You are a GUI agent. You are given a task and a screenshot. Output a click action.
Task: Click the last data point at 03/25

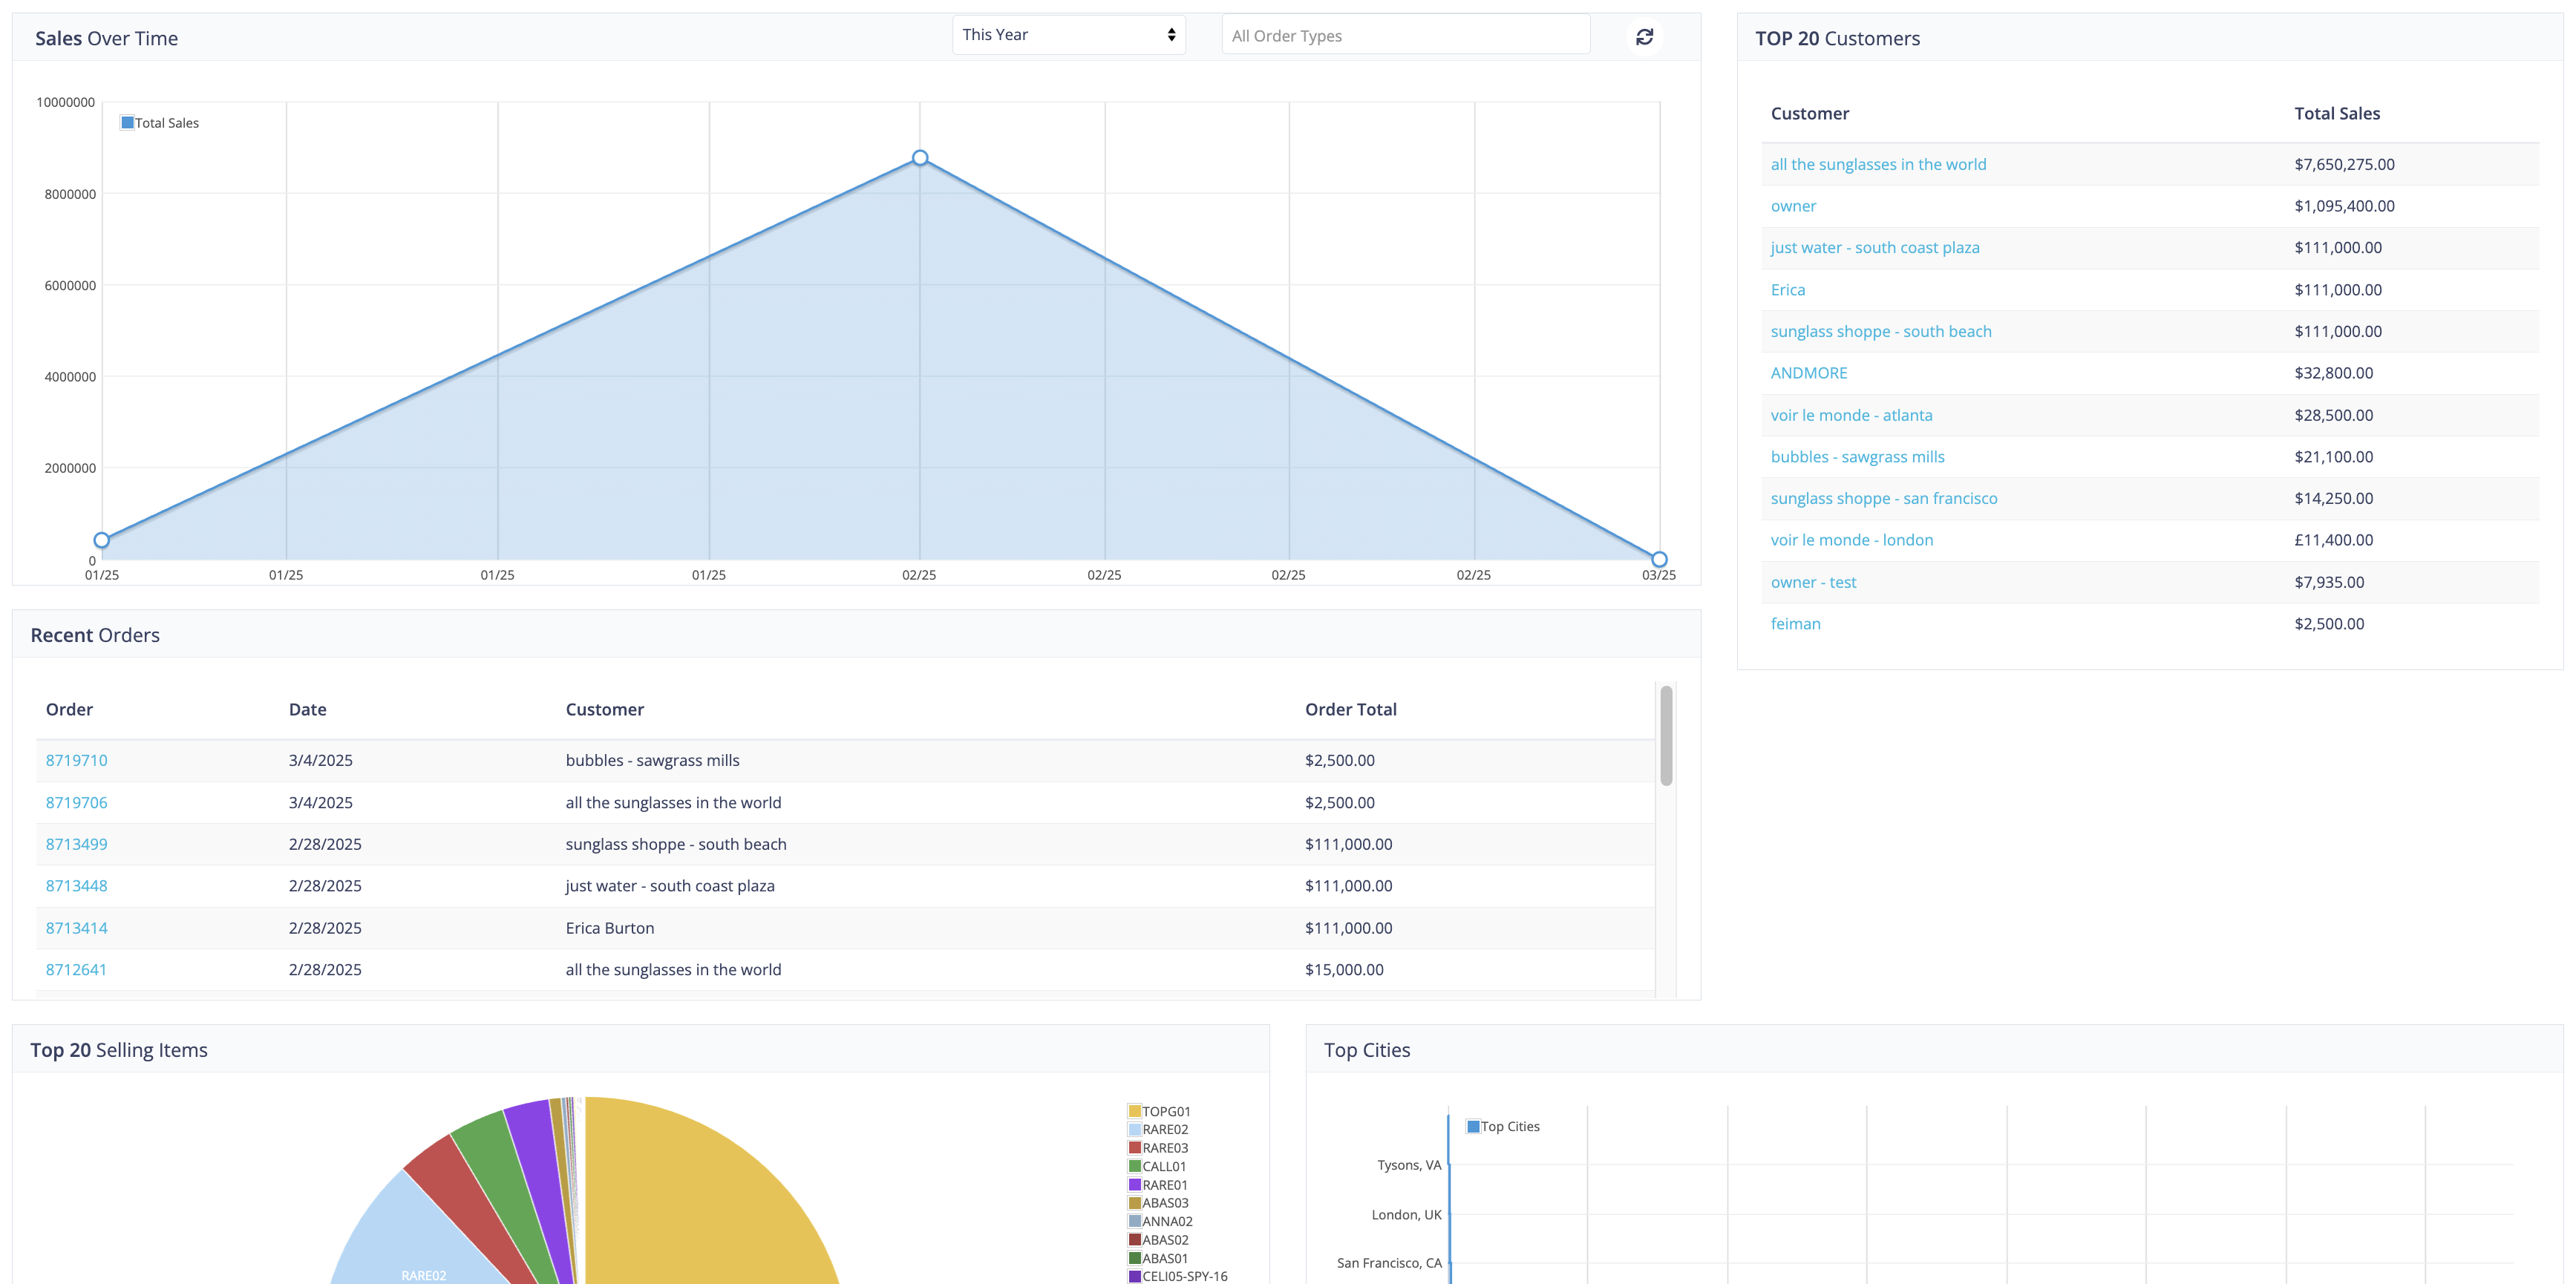1659,559
